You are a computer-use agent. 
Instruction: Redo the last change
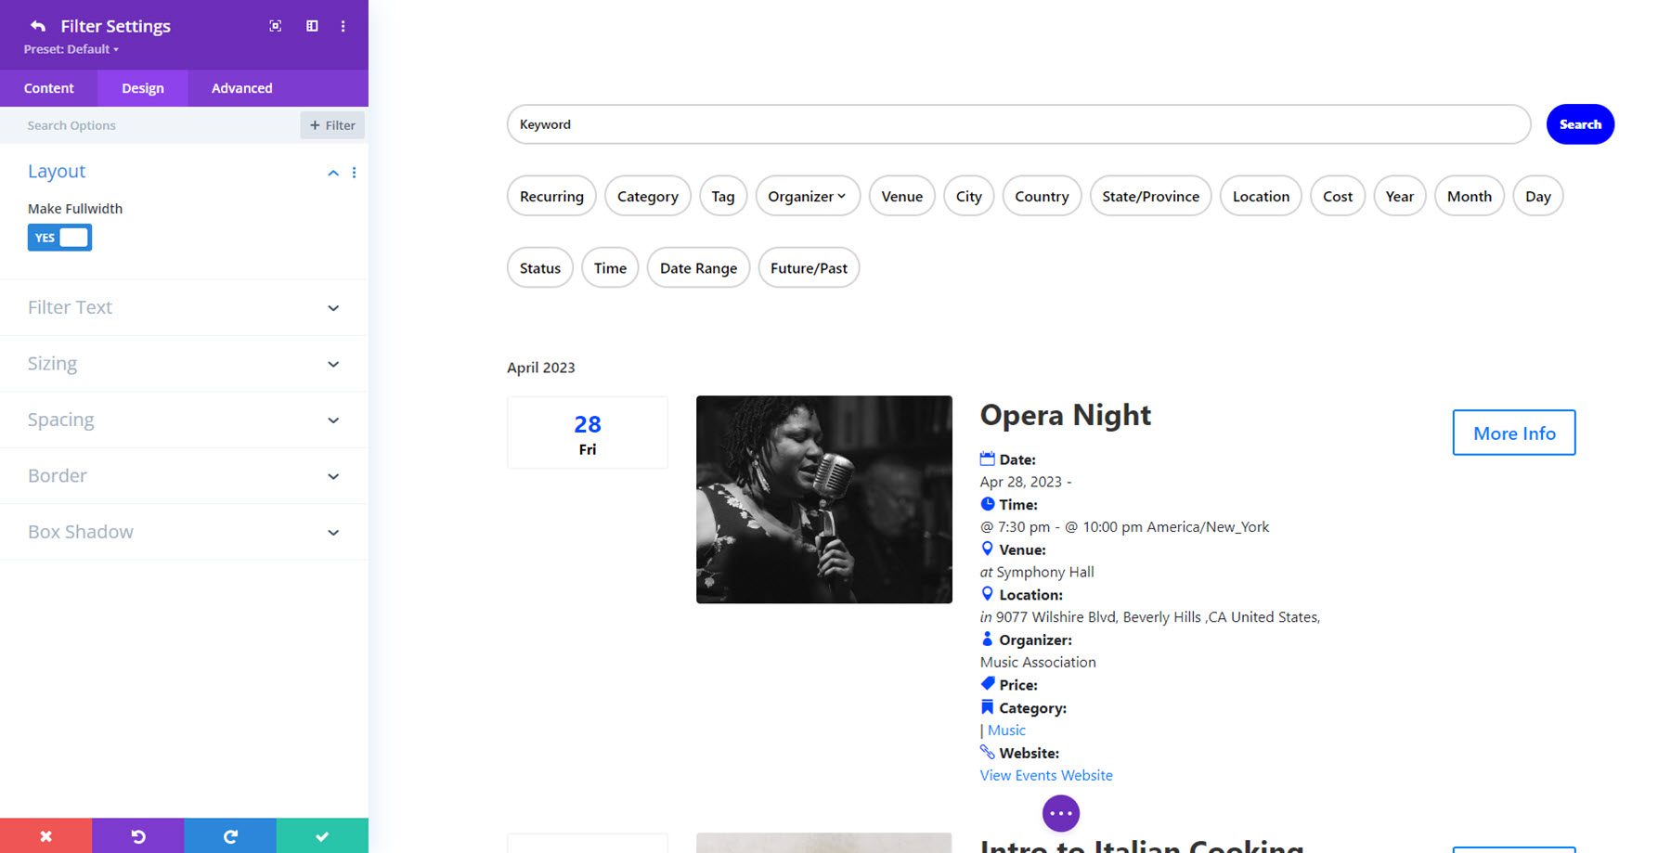pyautogui.click(x=229, y=835)
